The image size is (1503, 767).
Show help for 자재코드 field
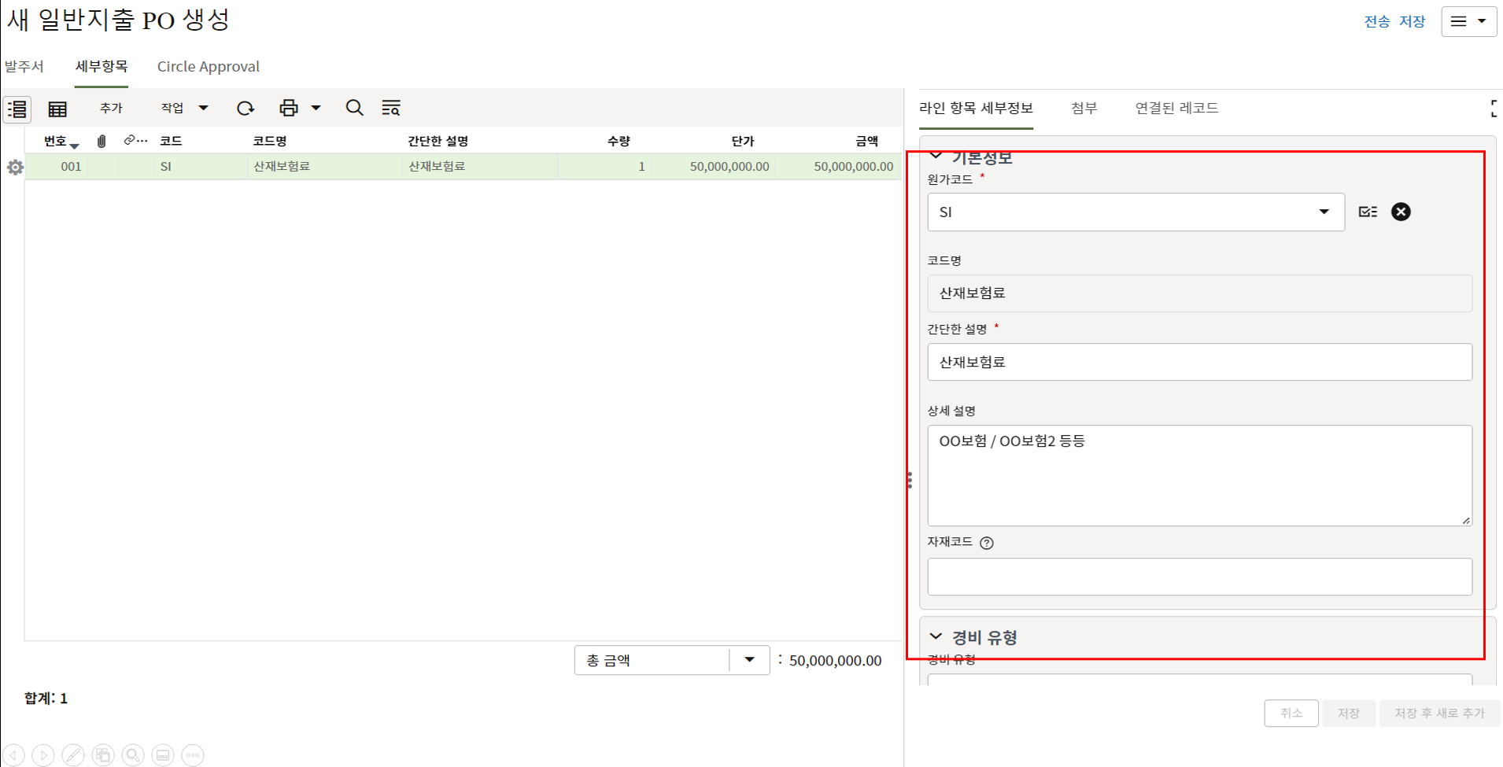coord(987,543)
